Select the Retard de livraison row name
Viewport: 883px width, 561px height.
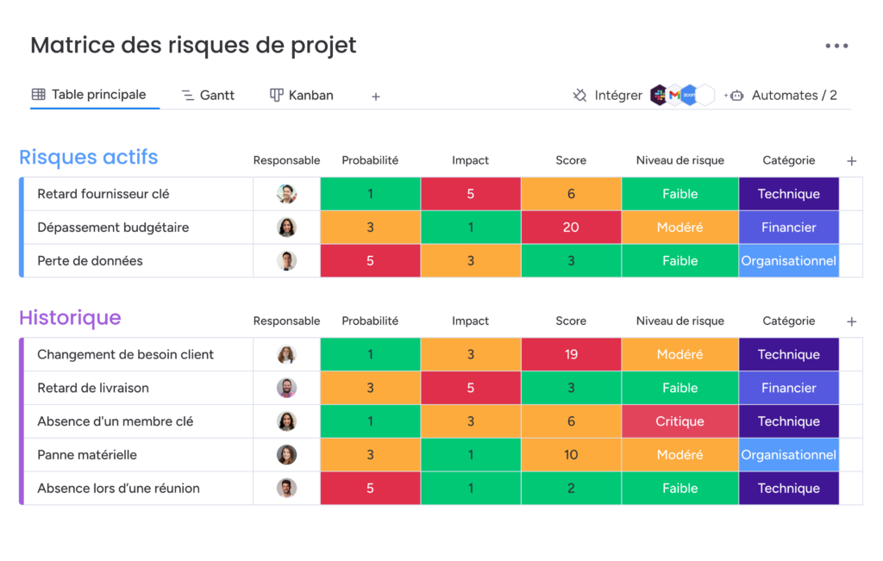coord(93,388)
